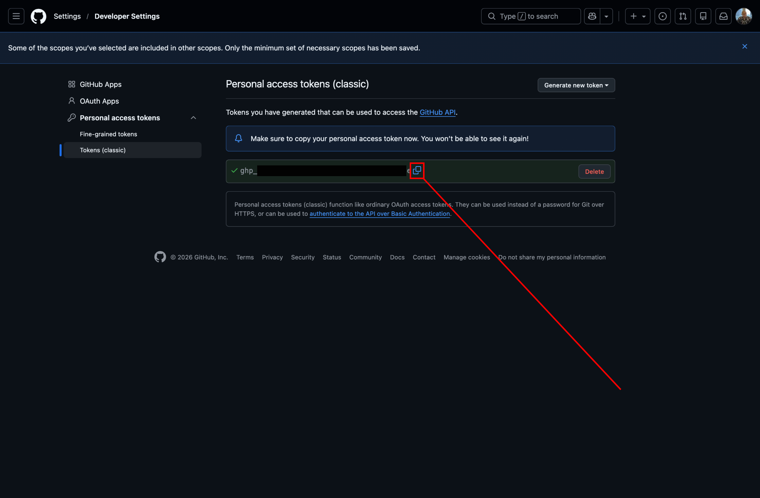Open Privacy footer link
This screenshot has width=760, height=498.
pos(272,257)
